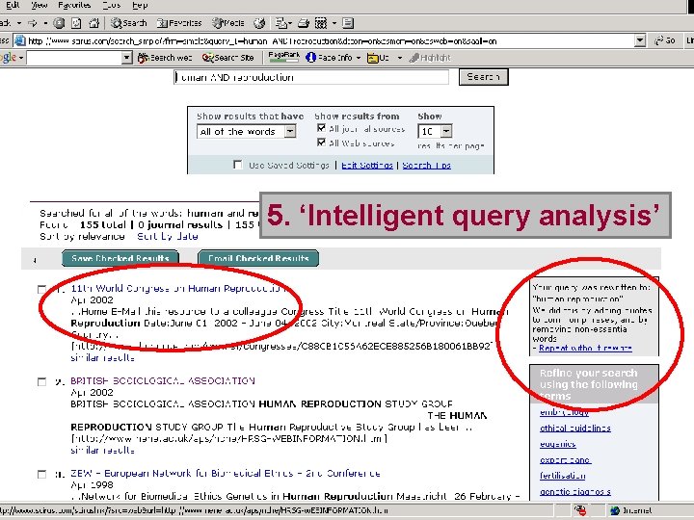Open the Media pane

228,22
